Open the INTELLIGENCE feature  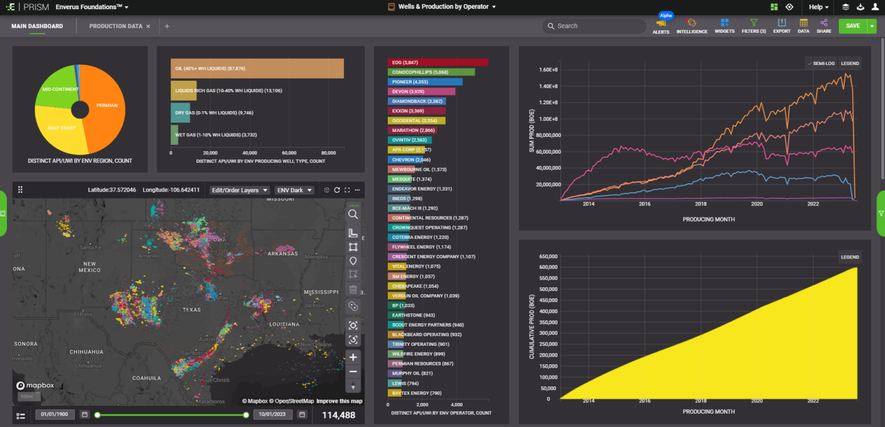691,26
